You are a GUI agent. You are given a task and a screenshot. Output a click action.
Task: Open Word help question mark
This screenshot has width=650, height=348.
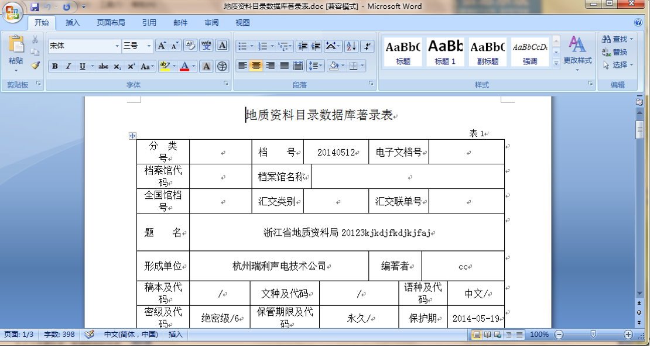638,22
